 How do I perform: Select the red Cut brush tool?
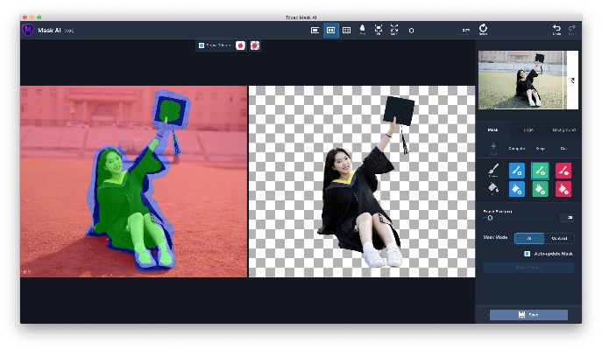tap(563, 171)
